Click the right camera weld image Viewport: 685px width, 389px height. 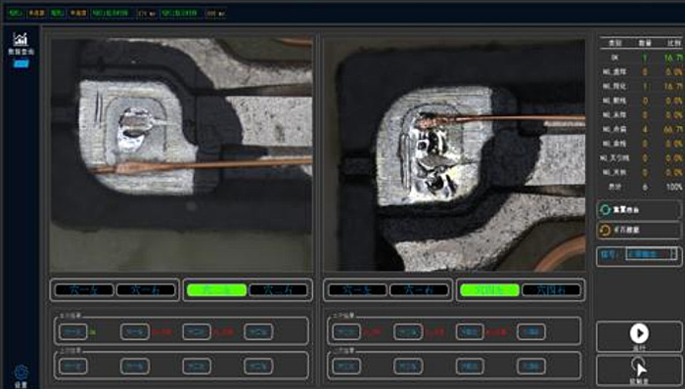[x=454, y=154]
